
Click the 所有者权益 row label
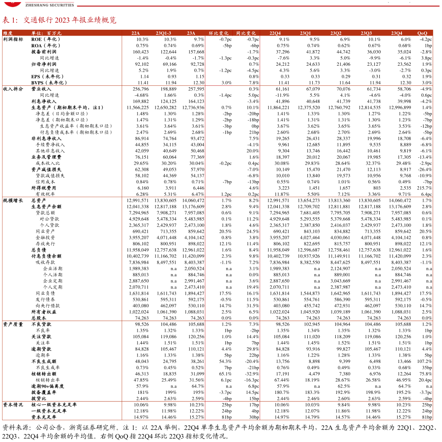click(x=43, y=312)
